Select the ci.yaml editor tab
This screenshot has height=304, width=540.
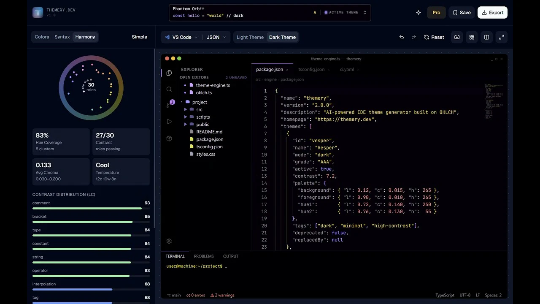click(x=350, y=69)
